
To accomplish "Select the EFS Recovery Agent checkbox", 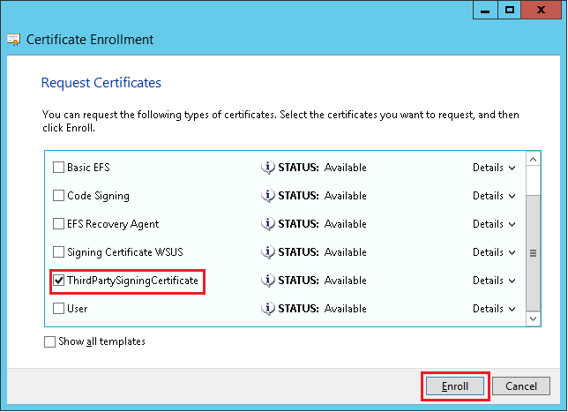I will 59,224.
